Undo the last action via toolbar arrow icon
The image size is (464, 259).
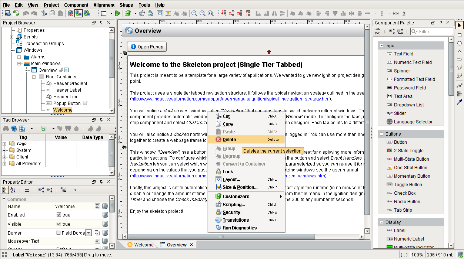[x=26, y=13]
